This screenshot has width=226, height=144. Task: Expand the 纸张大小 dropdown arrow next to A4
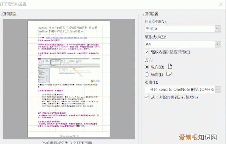[218, 44]
